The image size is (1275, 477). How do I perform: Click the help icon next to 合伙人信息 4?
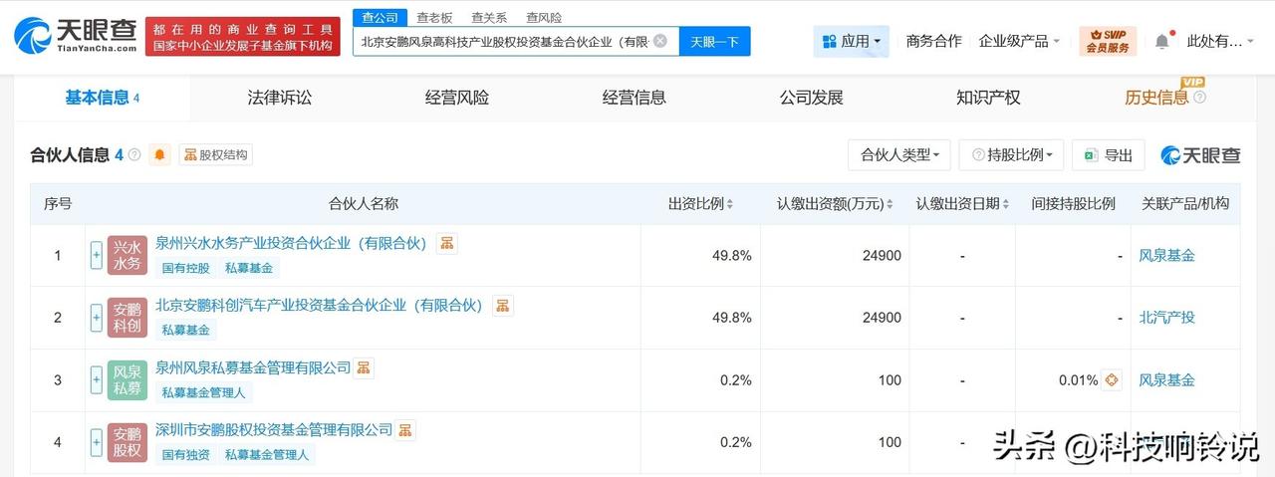[134, 154]
